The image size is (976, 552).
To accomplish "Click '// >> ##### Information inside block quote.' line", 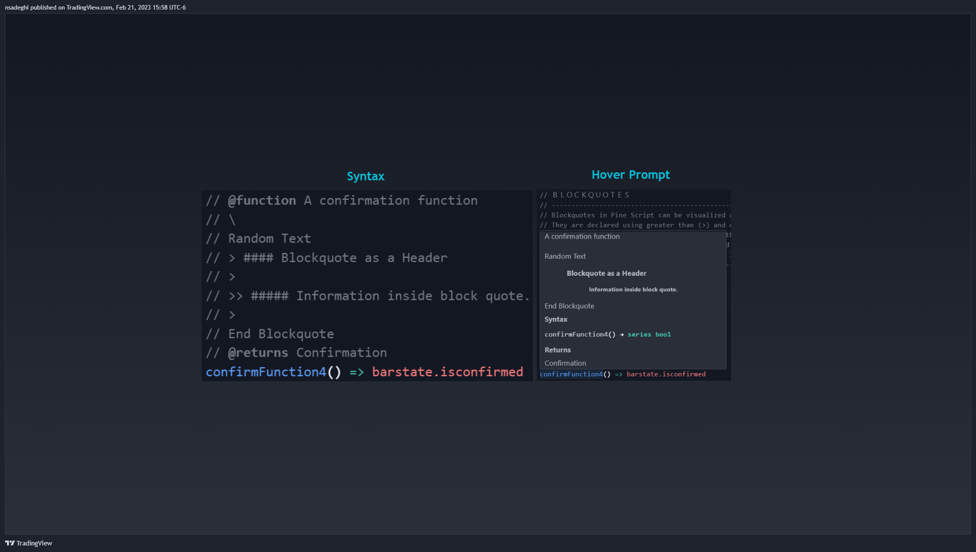I will tap(368, 296).
